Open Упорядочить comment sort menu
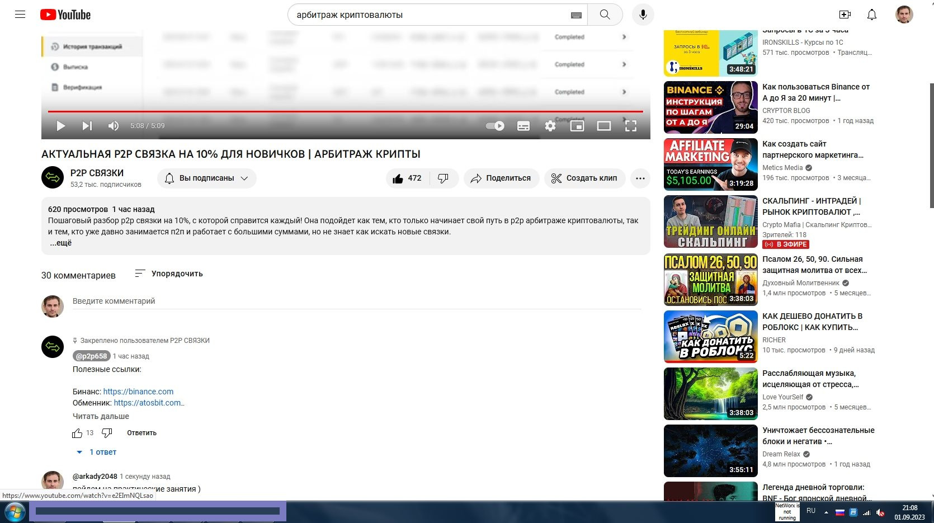 (x=169, y=274)
